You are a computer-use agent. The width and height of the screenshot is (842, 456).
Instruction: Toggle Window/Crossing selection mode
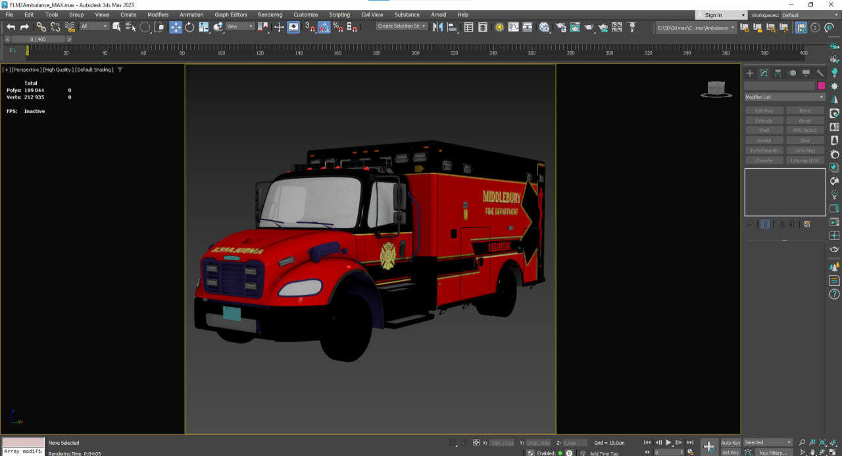(159, 27)
